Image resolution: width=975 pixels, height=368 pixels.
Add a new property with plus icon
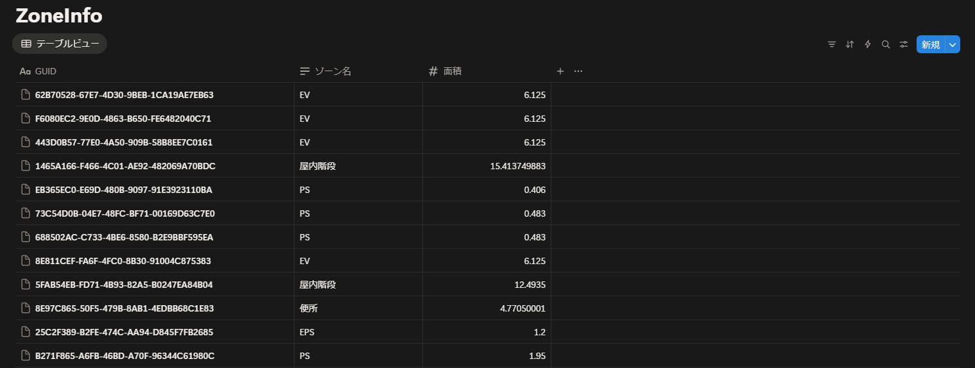click(x=560, y=71)
